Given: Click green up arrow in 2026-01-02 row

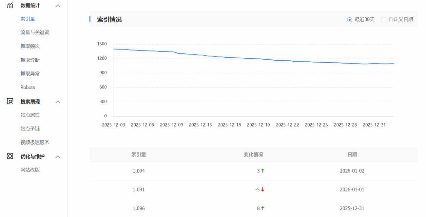Looking at the screenshot, I should tap(262, 171).
